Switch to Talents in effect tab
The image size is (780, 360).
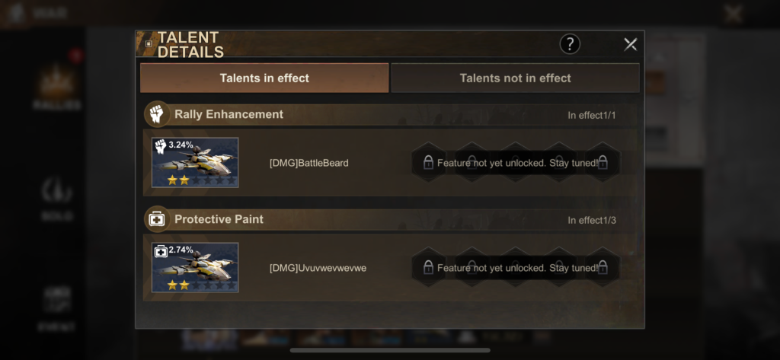[x=264, y=78]
